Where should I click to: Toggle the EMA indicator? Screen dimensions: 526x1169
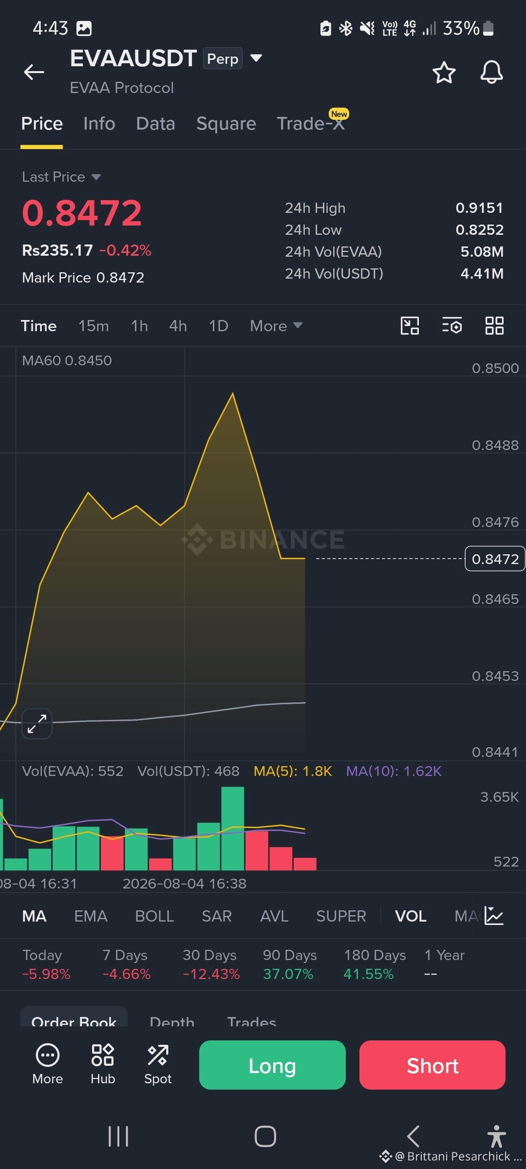(91, 916)
